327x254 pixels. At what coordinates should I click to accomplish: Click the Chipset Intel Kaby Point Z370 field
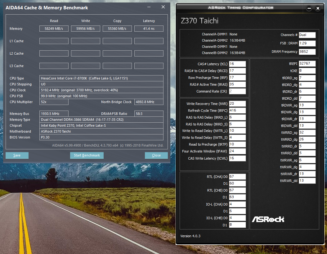101,125
